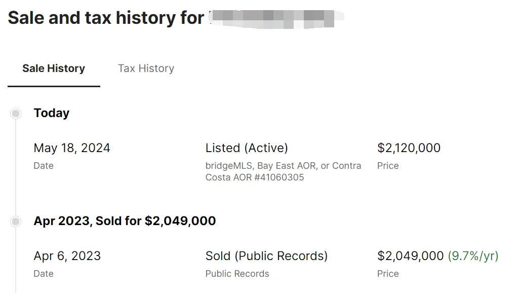
Task: Click the Date label under Apr 6, 2023
Action: pyautogui.click(x=44, y=274)
